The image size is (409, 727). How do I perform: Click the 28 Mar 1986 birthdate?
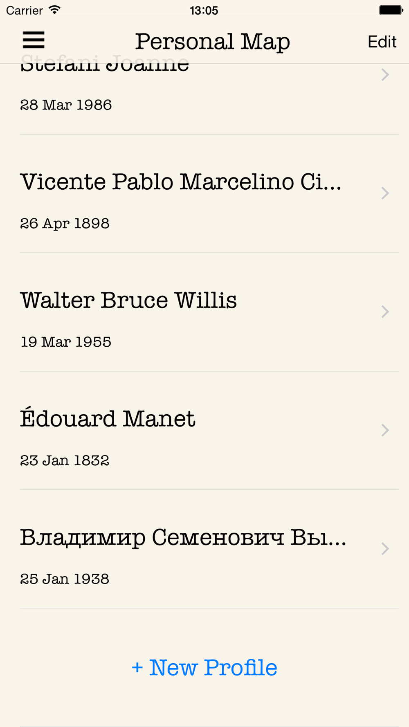point(66,105)
